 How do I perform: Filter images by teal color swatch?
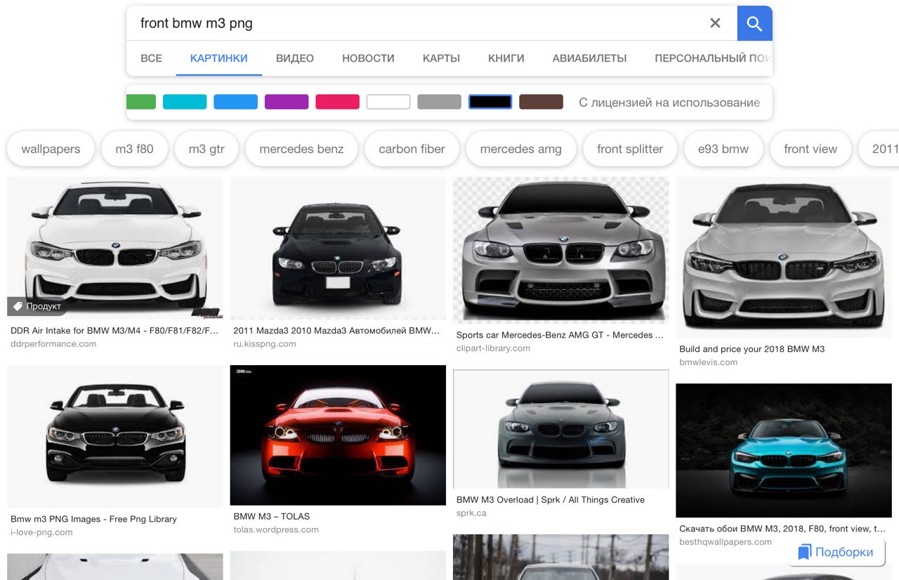[185, 102]
